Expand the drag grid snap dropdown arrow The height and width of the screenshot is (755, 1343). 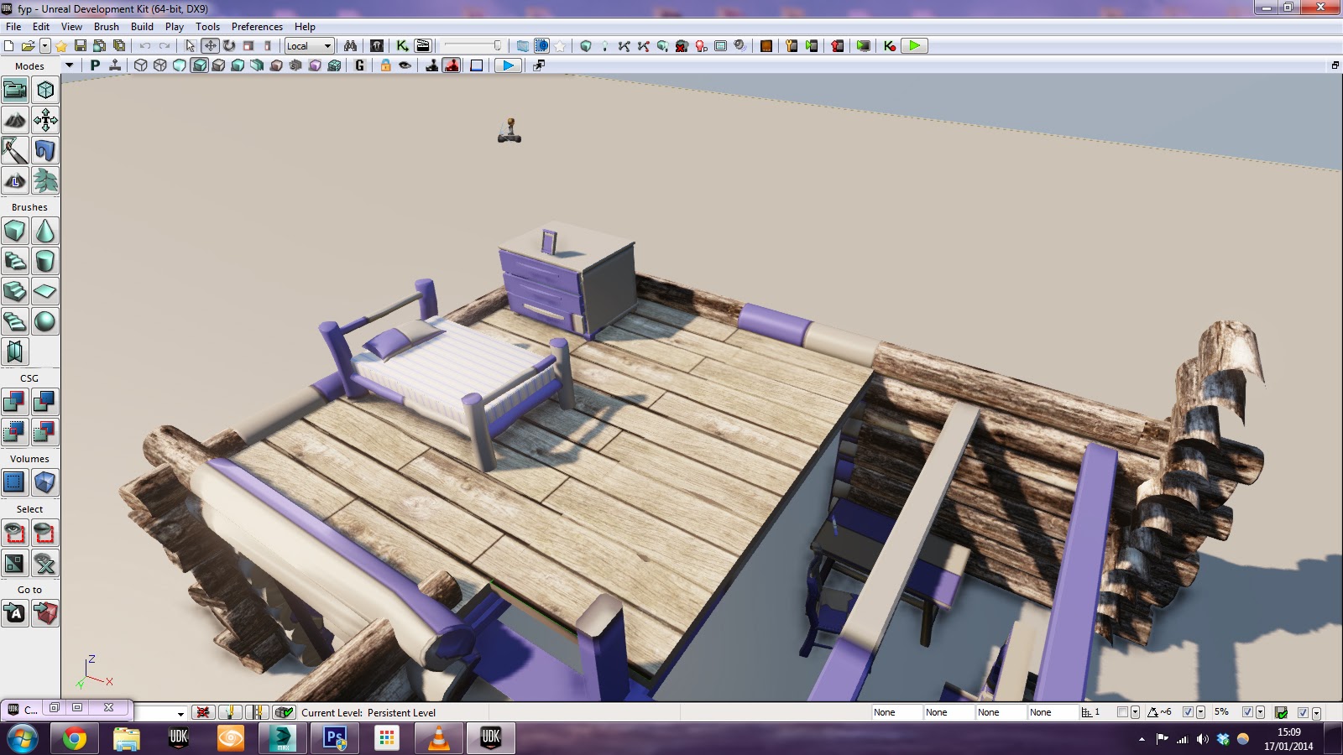[x=1135, y=713]
